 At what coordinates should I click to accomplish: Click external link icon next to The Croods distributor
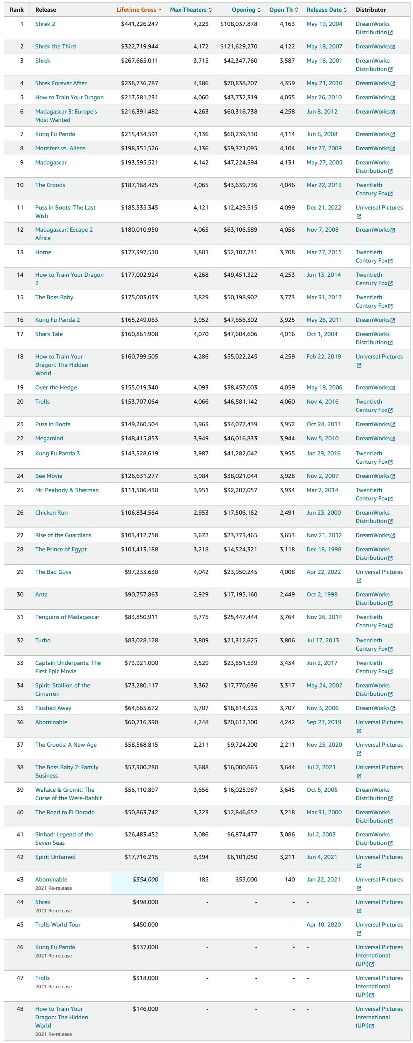[x=390, y=194]
